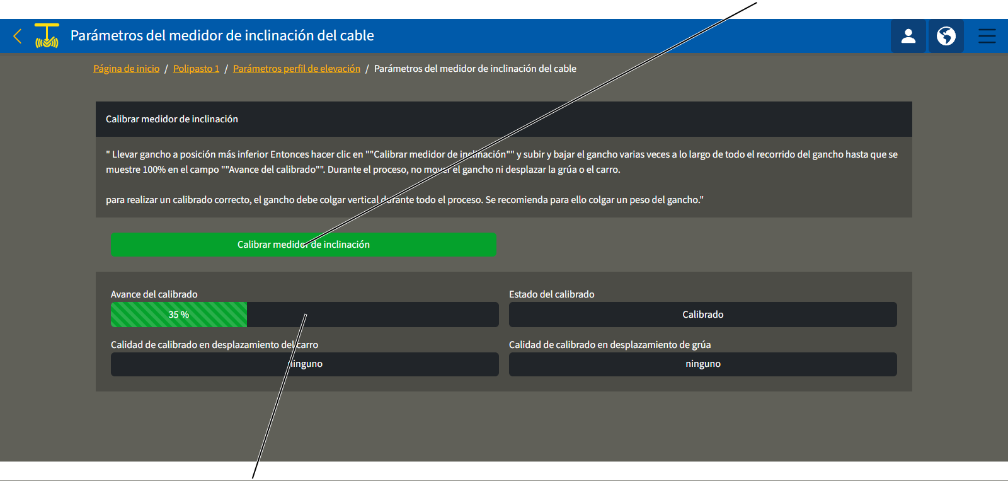The width and height of the screenshot is (1008, 481).
Task: Click Calidad de calibrado en desplazamiento del carro label
Action: (214, 345)
